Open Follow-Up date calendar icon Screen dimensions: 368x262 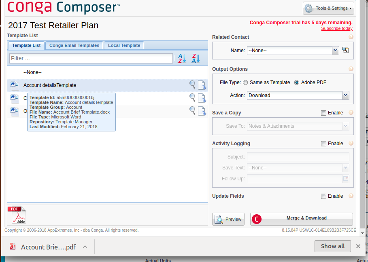click(345, 178)
